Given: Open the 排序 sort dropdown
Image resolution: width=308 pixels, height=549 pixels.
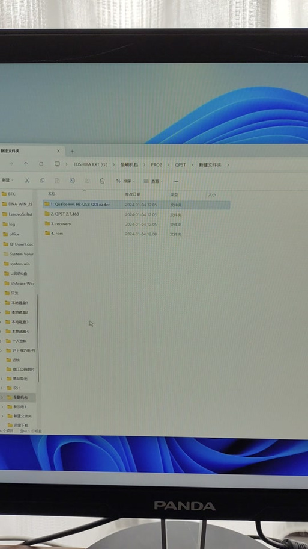Looking at the screenshot, I should (x=125, y=181).
